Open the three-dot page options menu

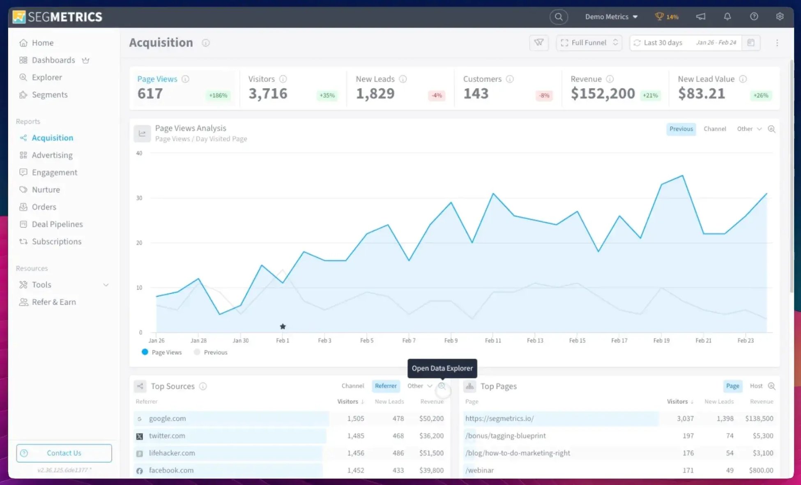[x=777, y=43]
